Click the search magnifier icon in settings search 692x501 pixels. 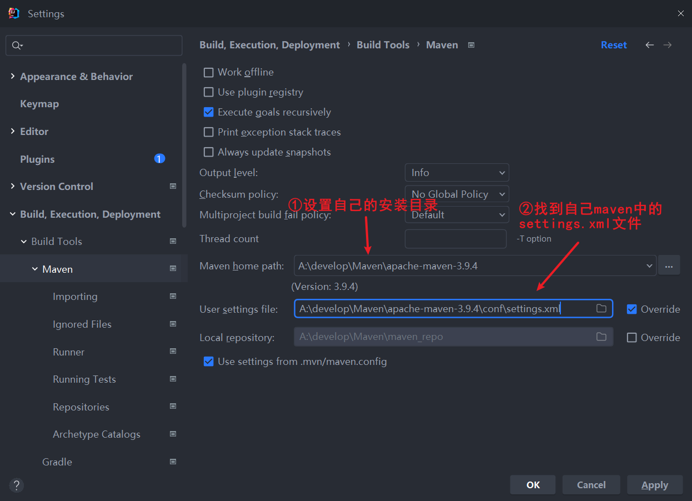(17, 46)
